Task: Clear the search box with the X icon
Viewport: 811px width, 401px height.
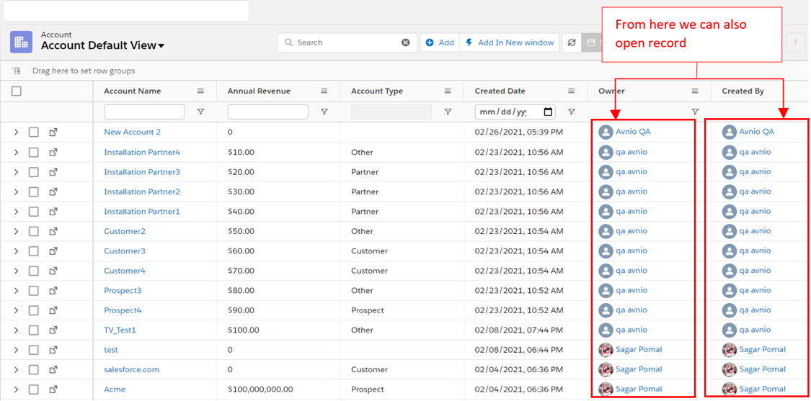Action: tap(405, 43)
